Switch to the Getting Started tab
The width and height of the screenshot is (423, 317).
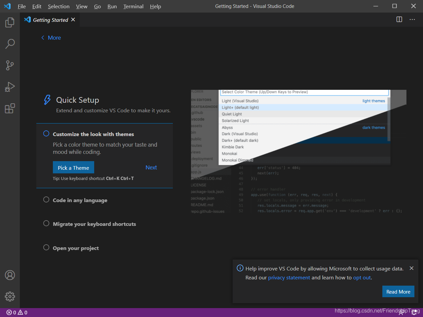[50, 20]
